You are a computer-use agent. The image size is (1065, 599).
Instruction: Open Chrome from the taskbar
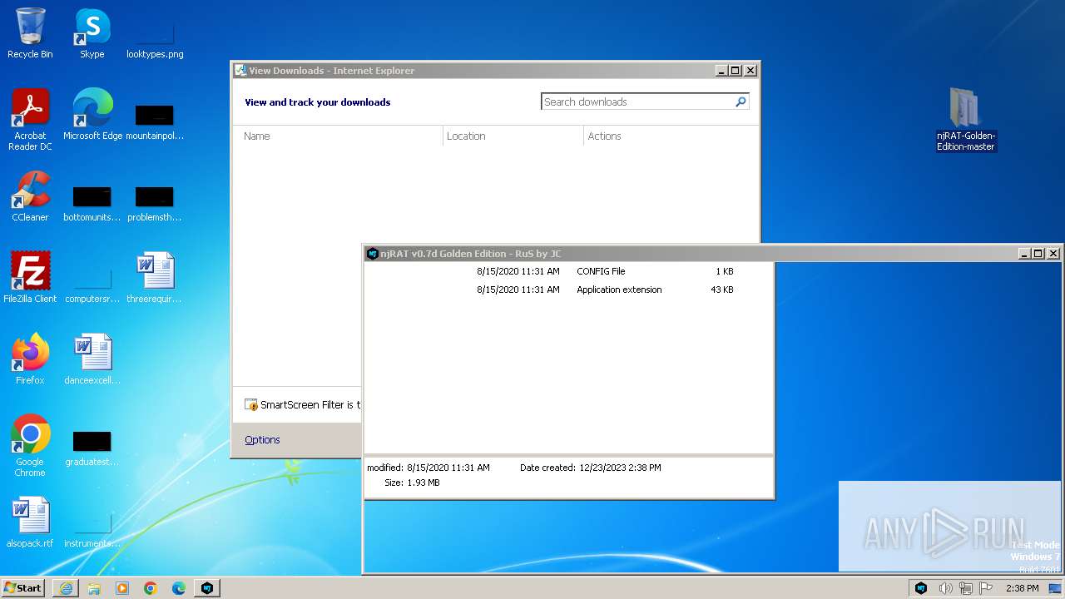[151, 588]
